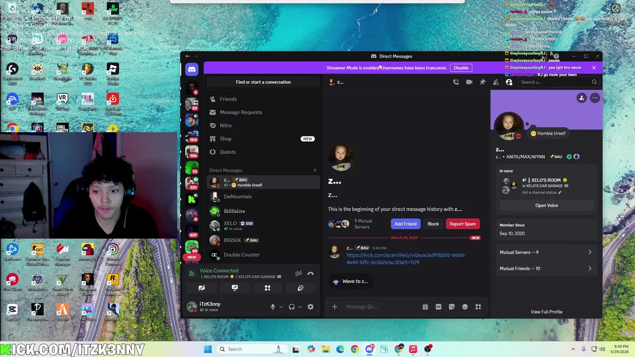Viewport: 635px width, 357px height.
Task: Open the emoji picker
Action: (x=465, y=307)
